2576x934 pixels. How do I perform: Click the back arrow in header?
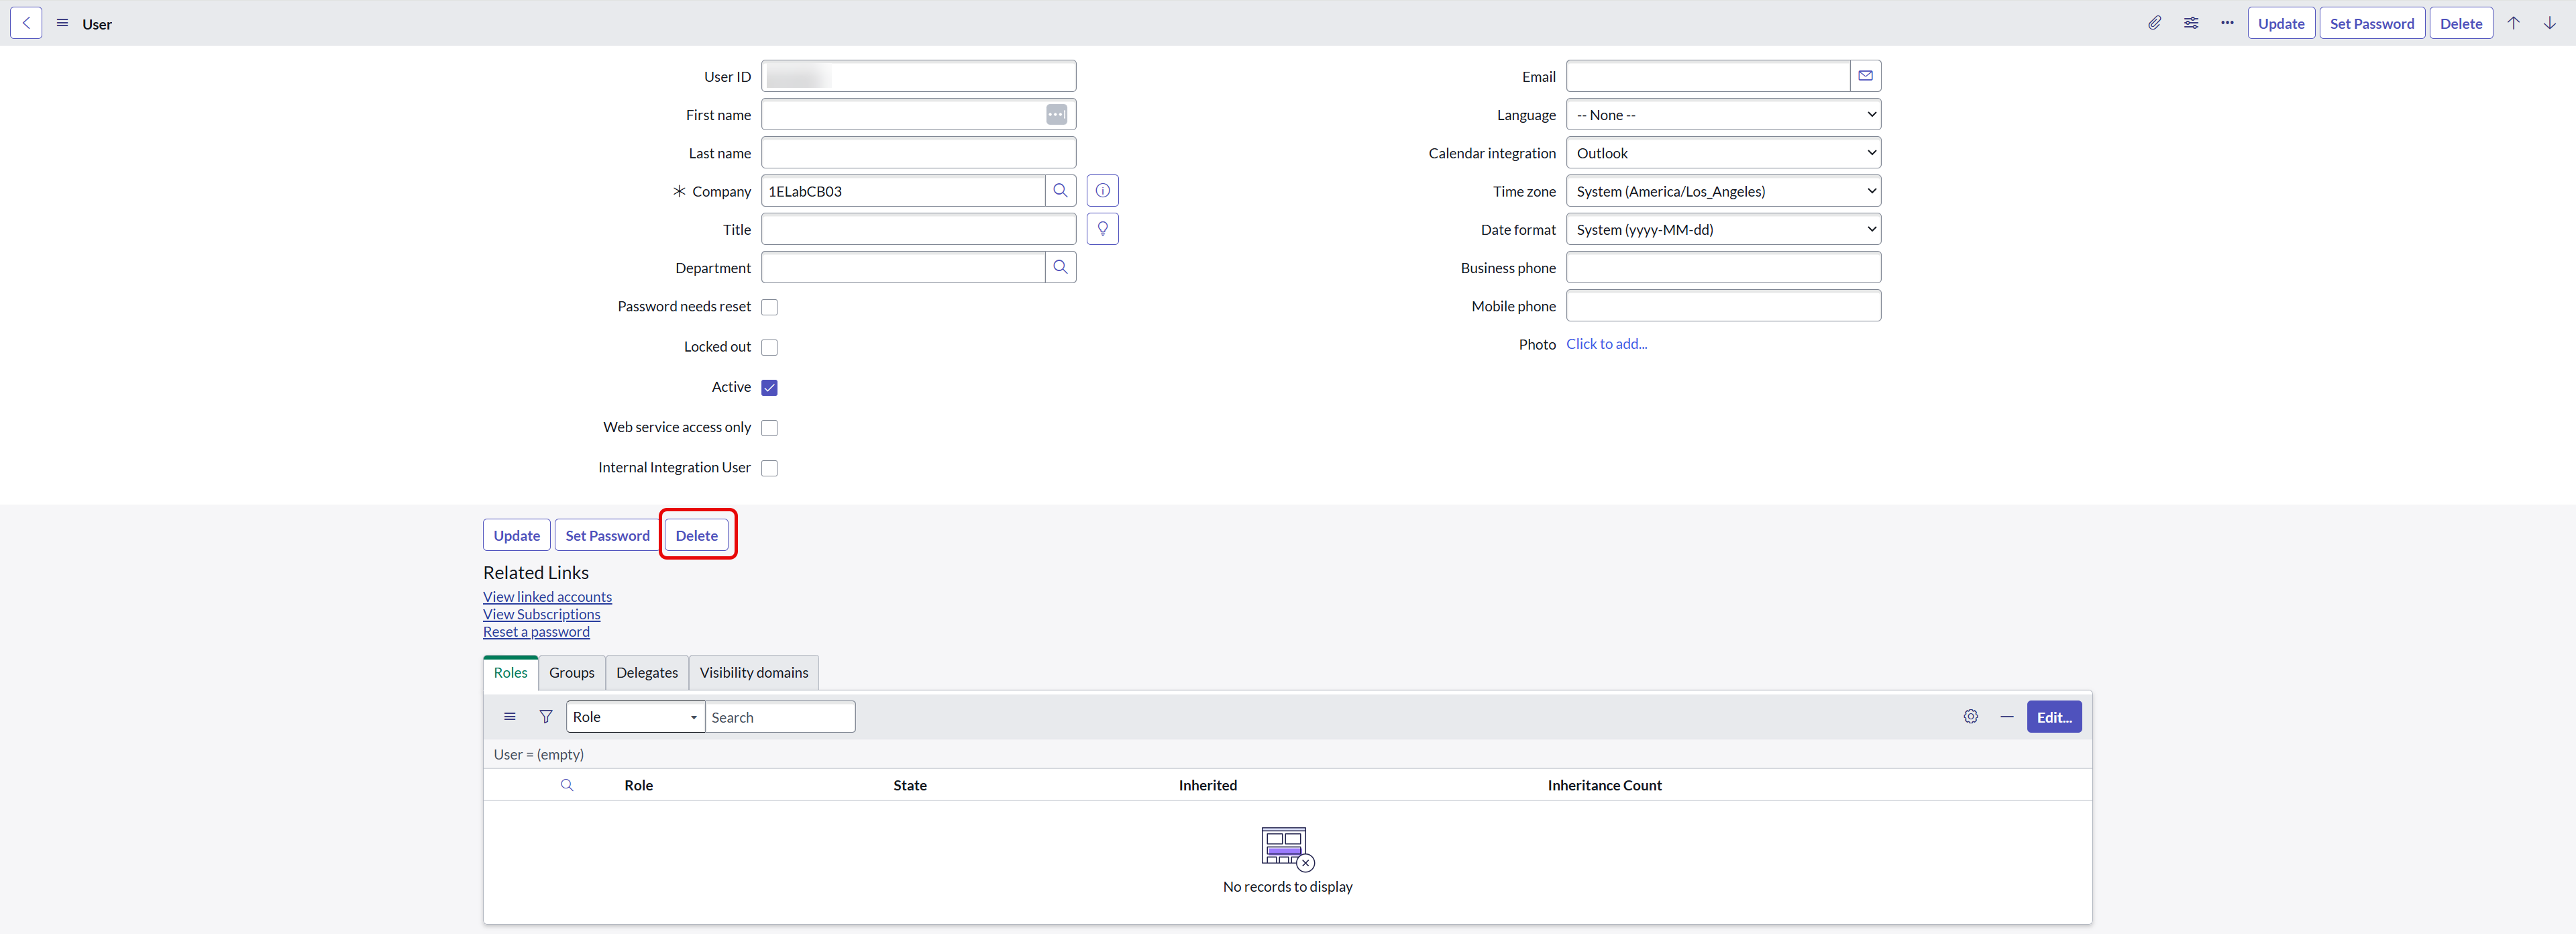click(26, 23)
